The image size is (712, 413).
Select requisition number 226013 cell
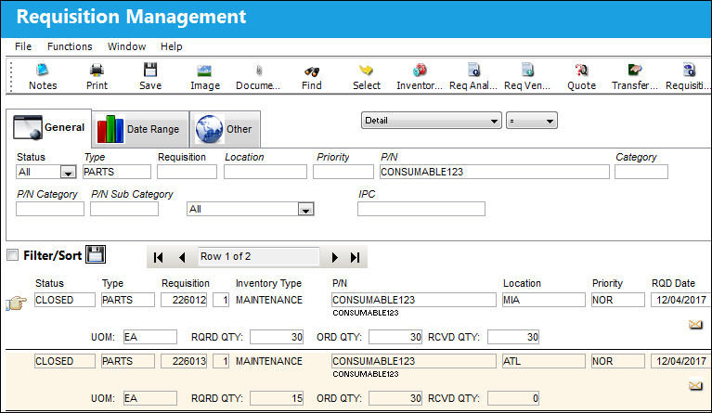pyautogui.click(x=184, y=361)
